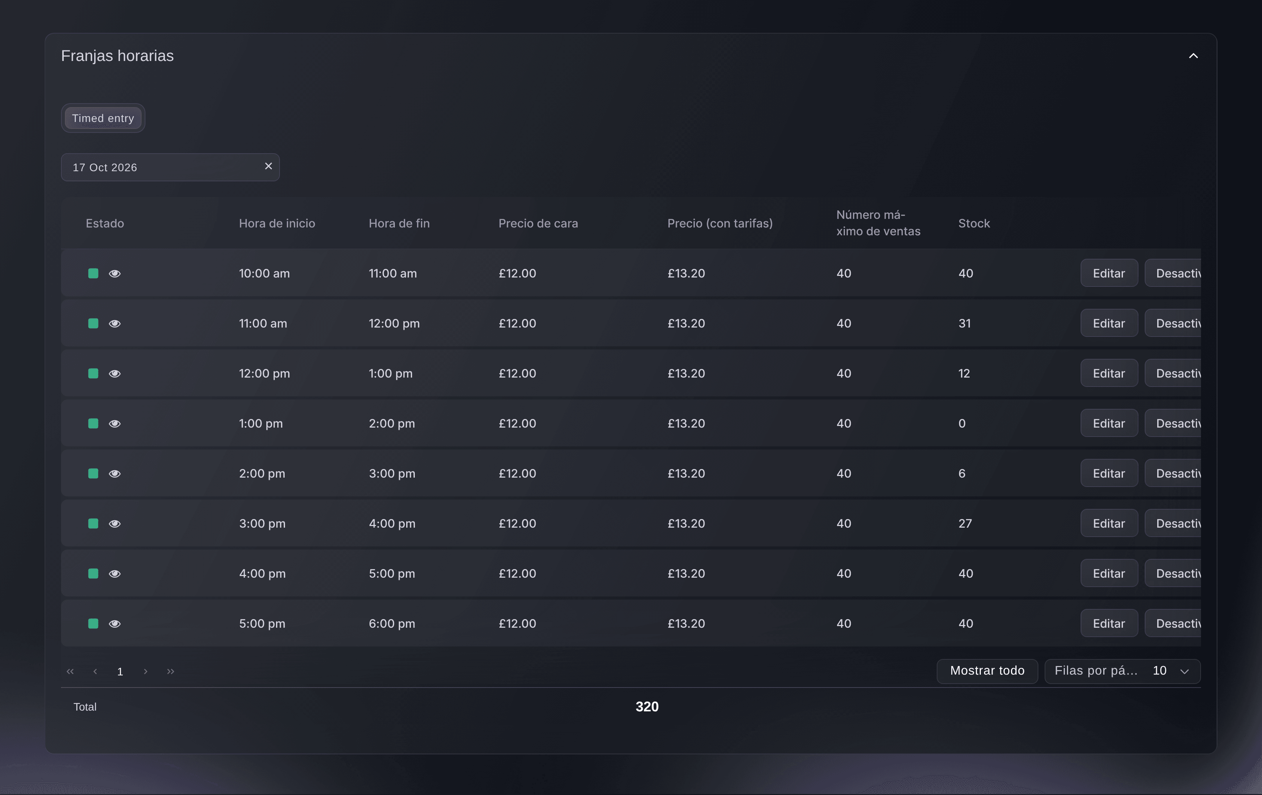The height and width of the screenshot is (795, 1262).
Task: Go to previous page arrow
Action: 95,671
